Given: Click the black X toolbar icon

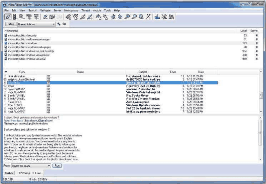Looking at the screenshot, I should click(148, 17).
